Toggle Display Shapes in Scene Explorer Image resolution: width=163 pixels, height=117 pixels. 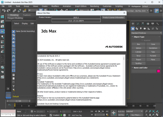pyautogui.click(x=14, y=35)
